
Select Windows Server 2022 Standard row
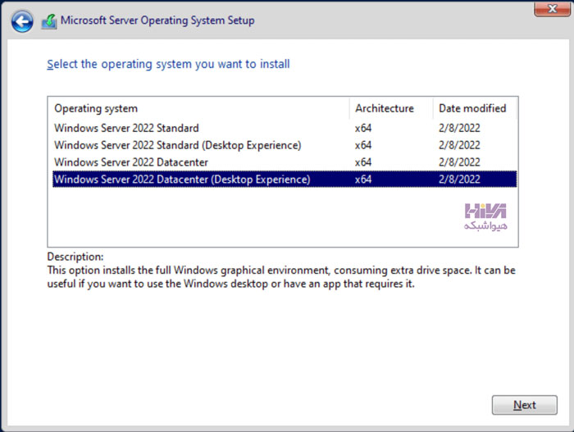point(285,128)
